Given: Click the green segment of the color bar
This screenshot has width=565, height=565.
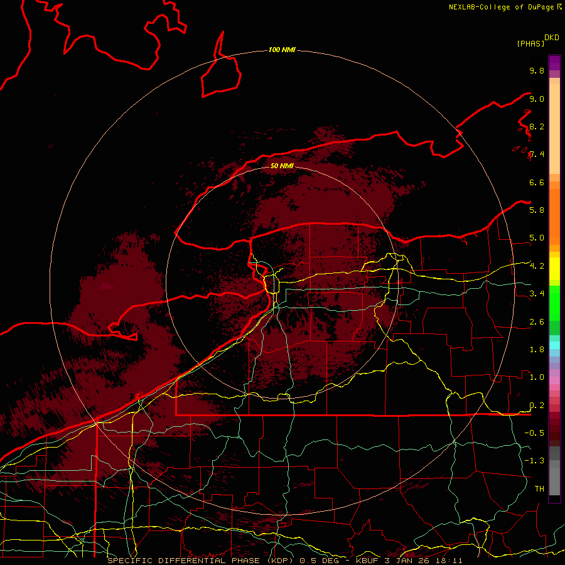Looking at the screenshot, I should (x=554, y=303).
